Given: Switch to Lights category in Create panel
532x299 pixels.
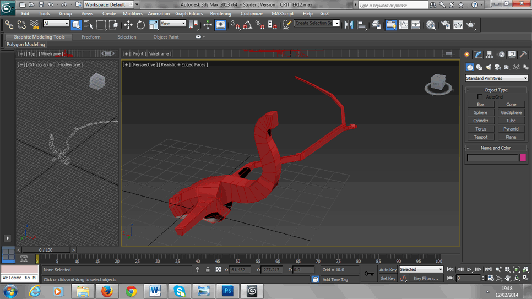Looking at the screenshot, I should pos(488,67).
